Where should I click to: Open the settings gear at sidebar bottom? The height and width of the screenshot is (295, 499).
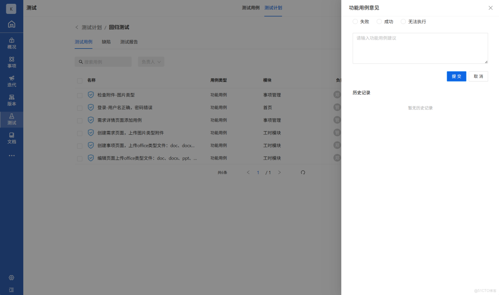[11, 277]
